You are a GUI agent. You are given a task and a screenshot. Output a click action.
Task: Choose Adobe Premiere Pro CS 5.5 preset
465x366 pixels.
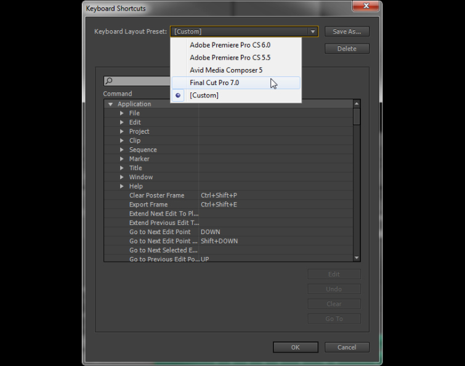tap(236, 57)
